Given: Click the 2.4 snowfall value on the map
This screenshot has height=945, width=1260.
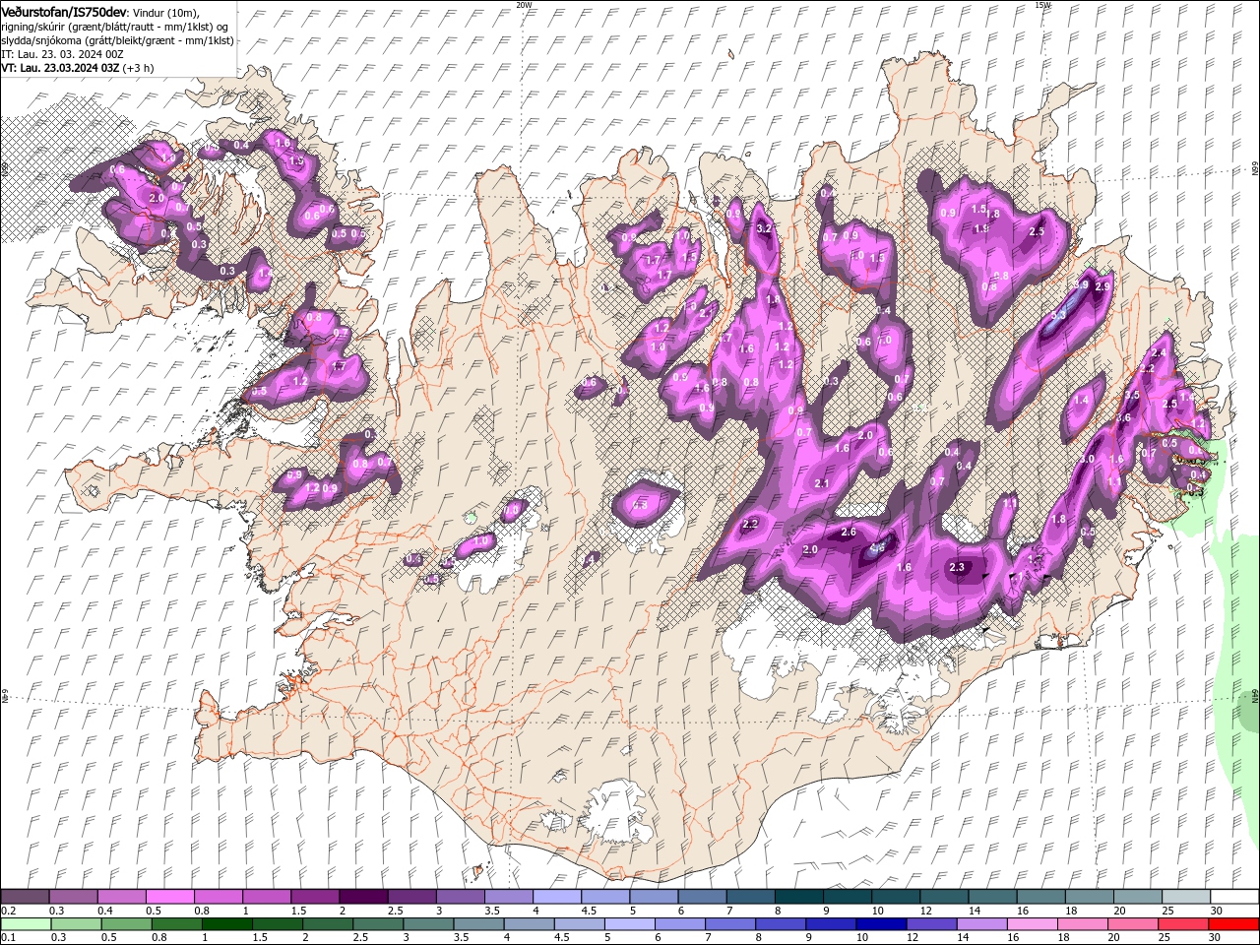Looking at the screenshot, I should point(1159,353).
